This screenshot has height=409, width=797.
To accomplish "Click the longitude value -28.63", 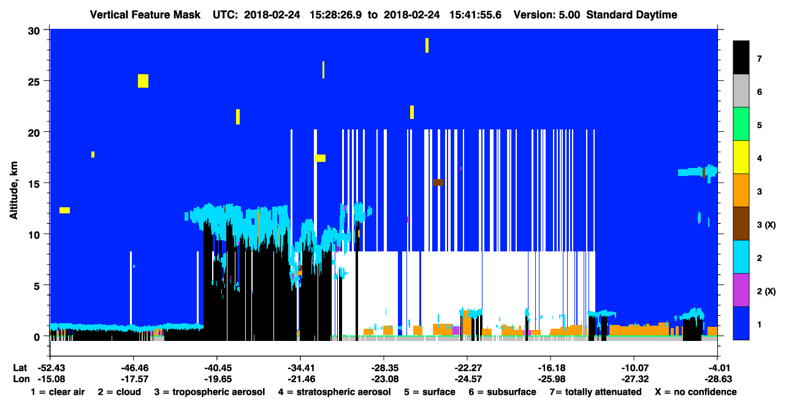I will 717,380.
